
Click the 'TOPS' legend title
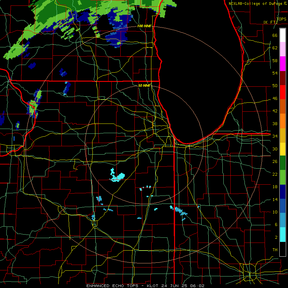coord(281,19)
